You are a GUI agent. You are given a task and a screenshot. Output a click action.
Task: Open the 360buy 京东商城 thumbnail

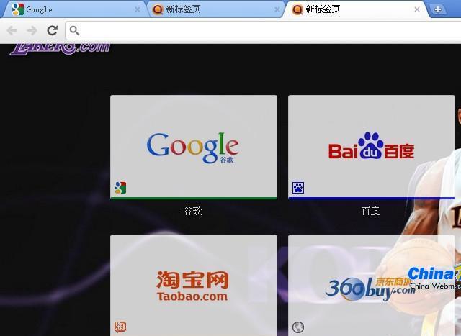click(371, 285)
